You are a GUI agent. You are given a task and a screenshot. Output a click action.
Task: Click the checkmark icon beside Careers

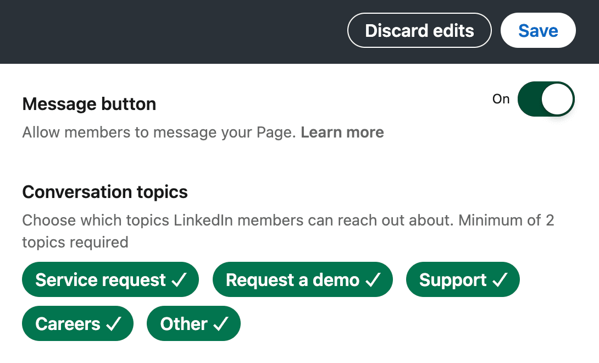[x=113, y=324]
